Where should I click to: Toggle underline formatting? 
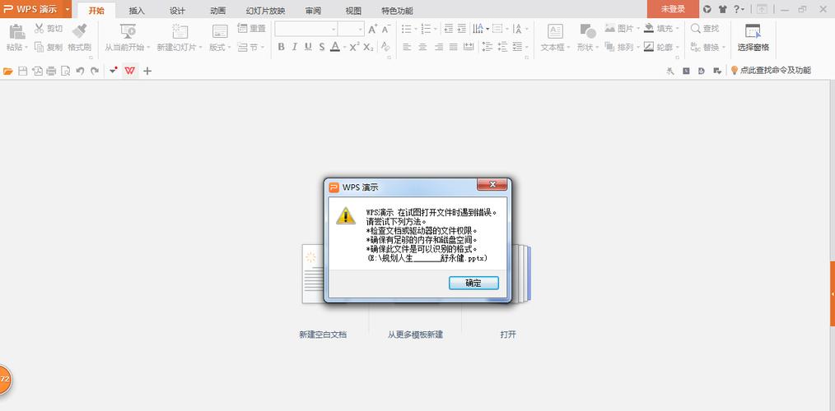308,47
